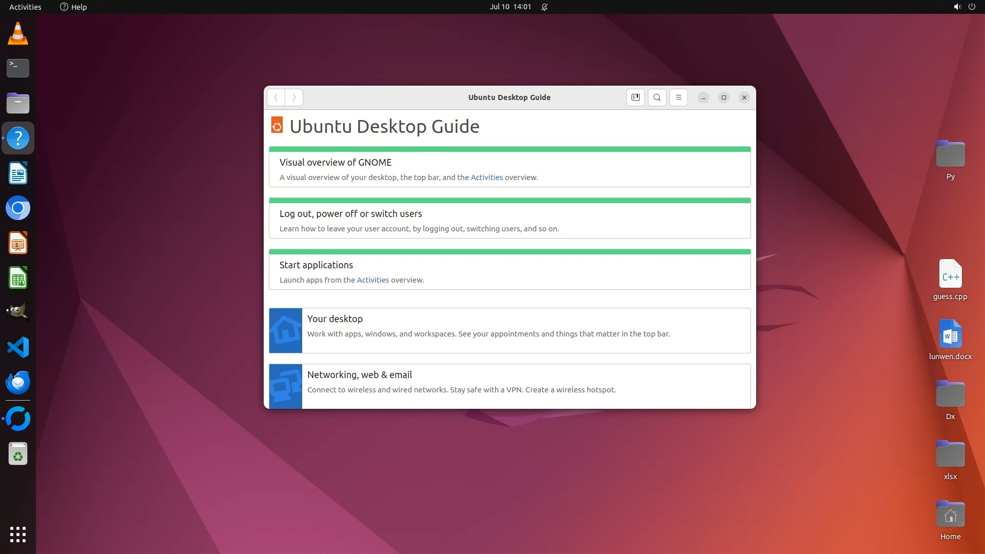The image size is (985, 554).
Task: Click Activities link in Visual overview description
Action: point(486,177)
